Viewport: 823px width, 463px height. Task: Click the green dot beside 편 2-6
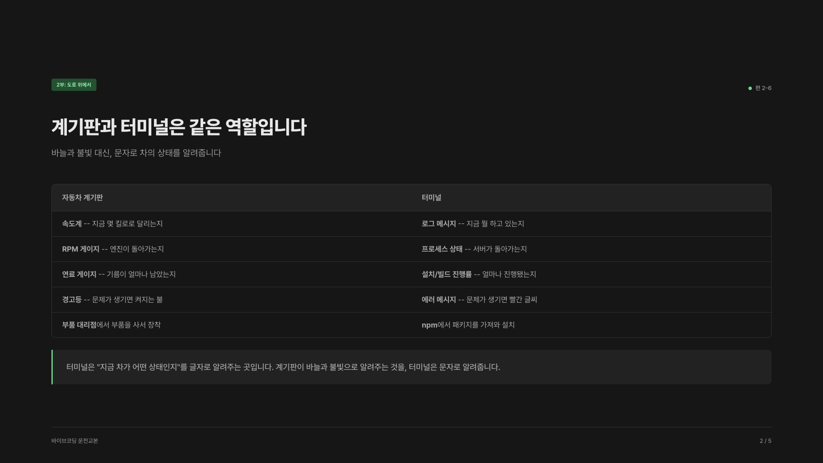coord(750,88)
